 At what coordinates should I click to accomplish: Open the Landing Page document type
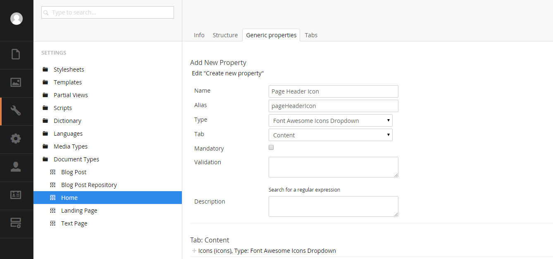click(79, 211)
